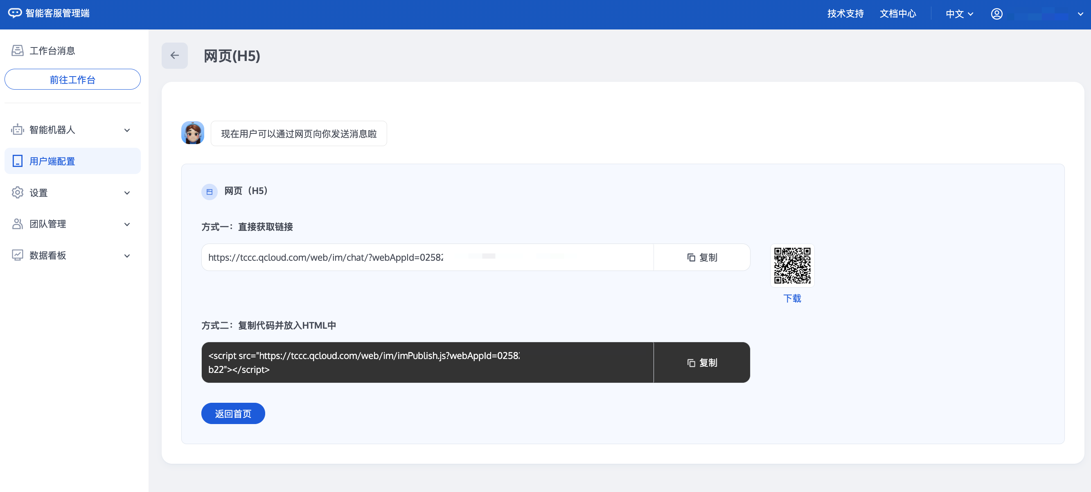The image size is (1091, 492).
Task: Click the 智能机器人 robot icon
Action: [17, 130]
